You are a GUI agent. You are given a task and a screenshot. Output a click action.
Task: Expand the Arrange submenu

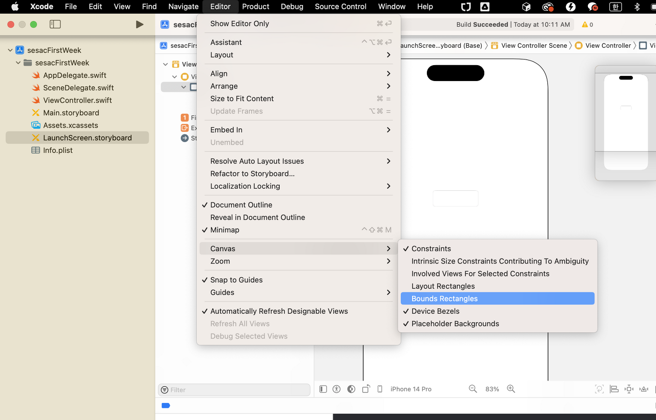coord(299,86)
